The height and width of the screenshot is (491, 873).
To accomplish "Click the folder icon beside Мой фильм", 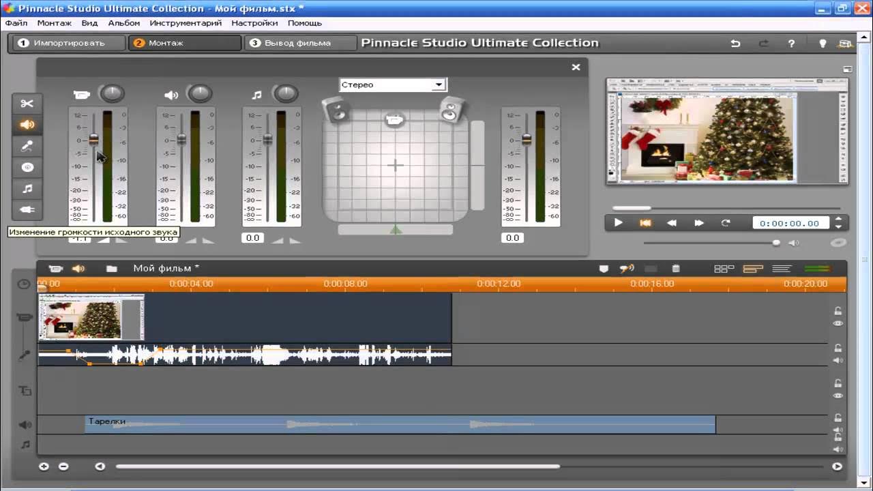I will click(112, 269).
